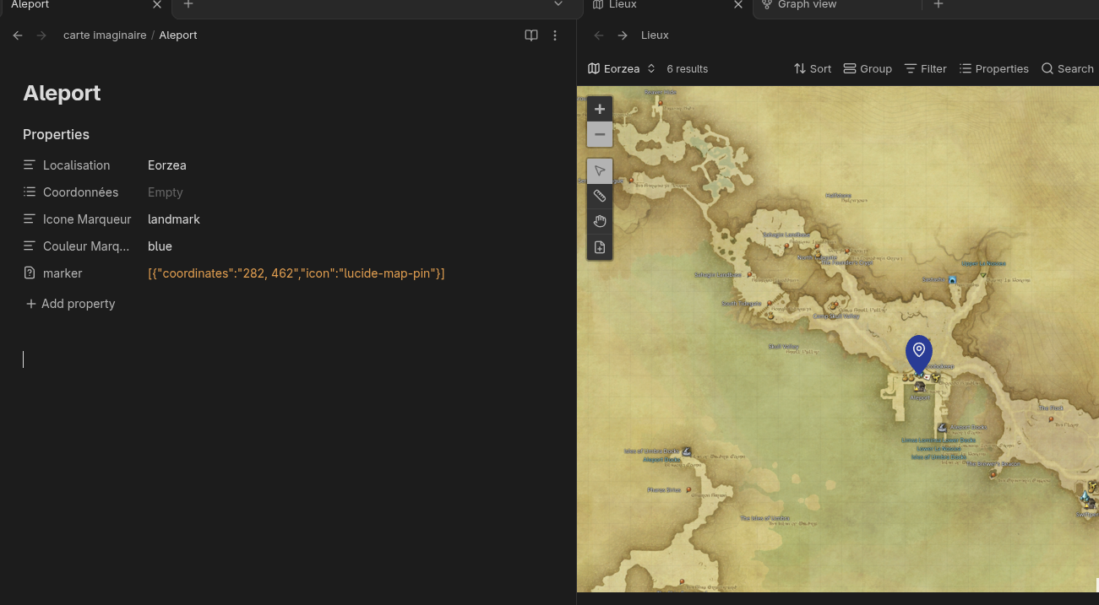Search the Lieux results
This screenshot has height=605, width=1099.
pos(1067,69)
